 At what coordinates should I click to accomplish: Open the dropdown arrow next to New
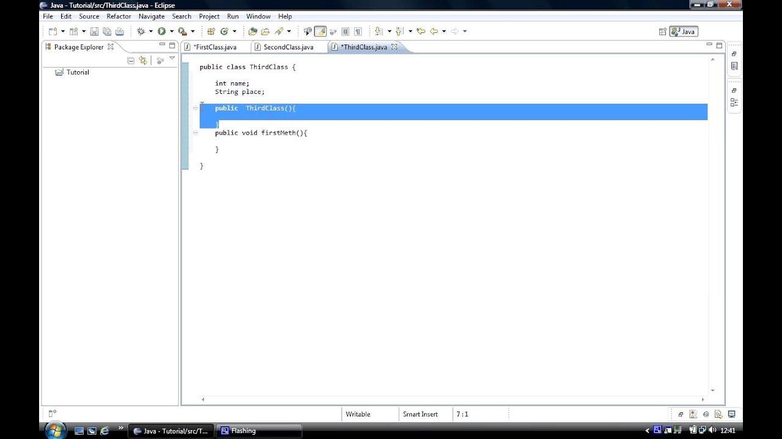pyautogui.click(x=62, y=31)
